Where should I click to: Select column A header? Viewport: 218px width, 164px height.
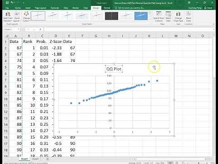click(15, 36)
